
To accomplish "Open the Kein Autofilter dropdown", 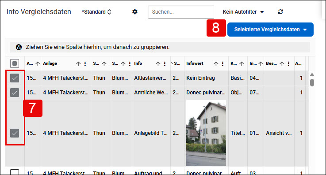I will pyautogui.click(x=243, y=12).
